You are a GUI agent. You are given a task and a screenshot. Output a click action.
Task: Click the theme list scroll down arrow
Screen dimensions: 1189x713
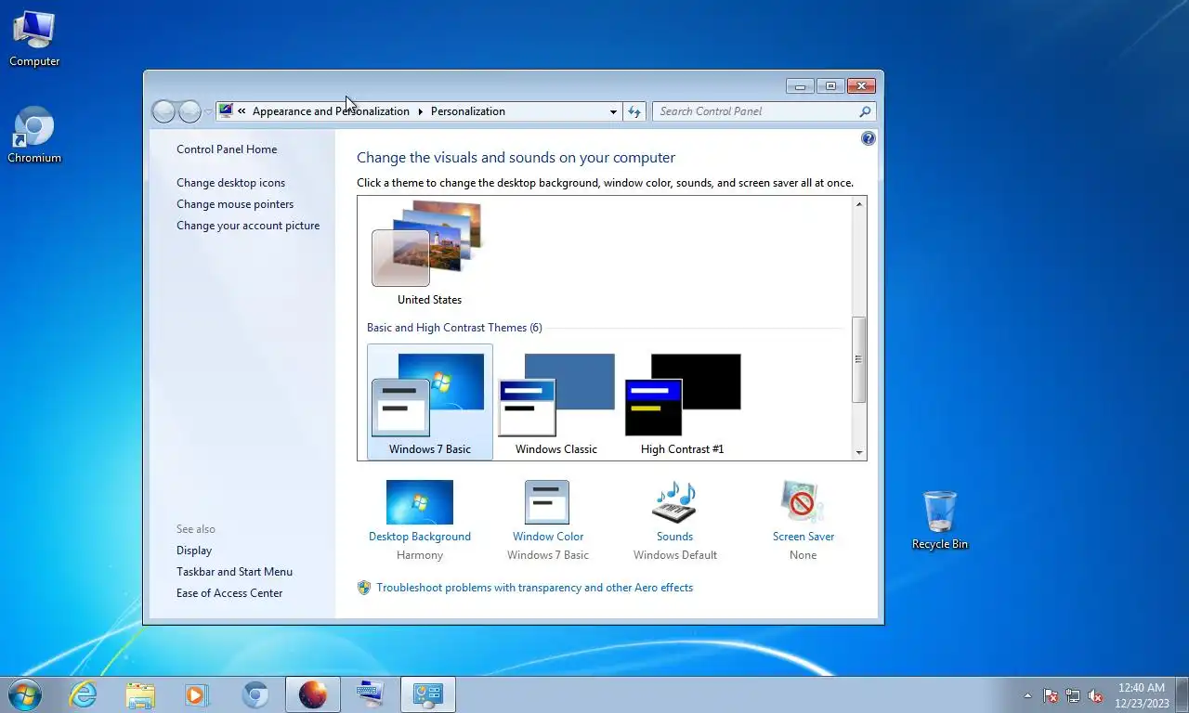859,452
